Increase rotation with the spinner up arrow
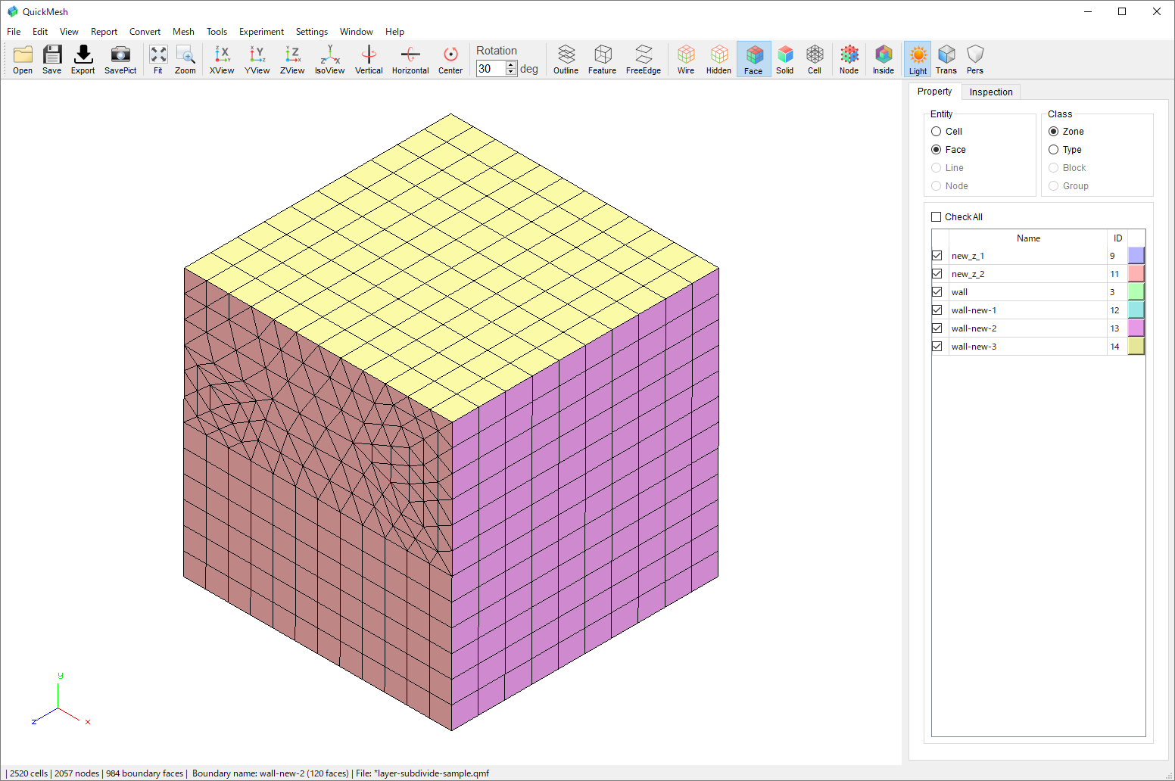The image size is (1175, 781). (x=510, y=64)
